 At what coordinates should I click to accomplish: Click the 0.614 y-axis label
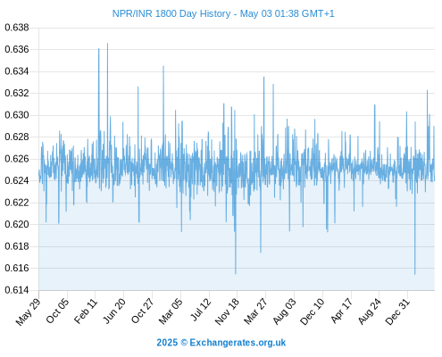pyautogui.click(x=17, y=290)
